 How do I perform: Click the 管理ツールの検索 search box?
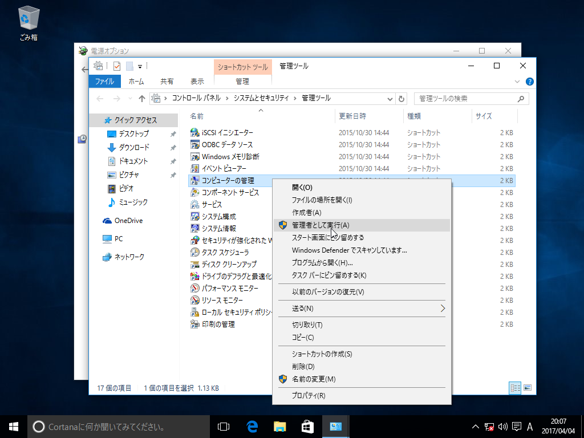[x=471, y=99]
